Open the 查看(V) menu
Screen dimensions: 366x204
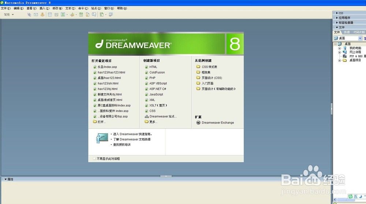(x=31, y=8)
